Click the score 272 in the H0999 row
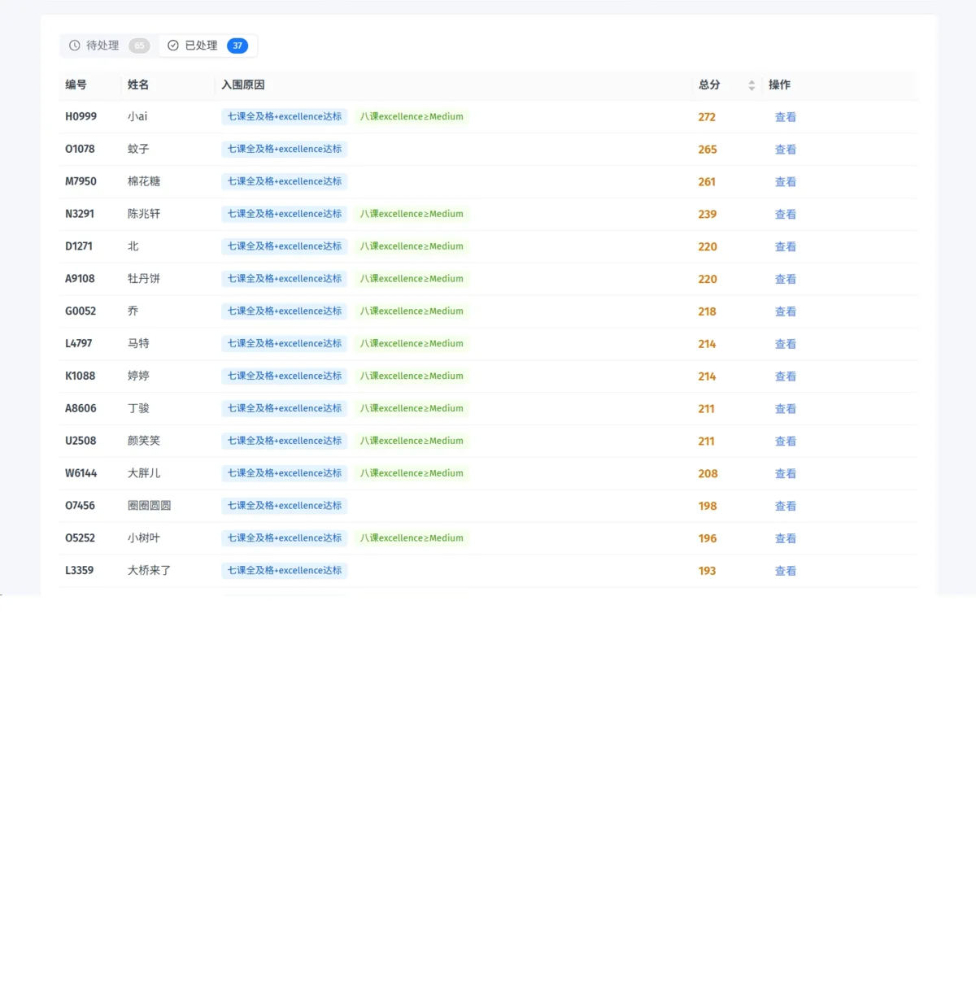This screenshot has height=1005, width=976. [707, 117]
